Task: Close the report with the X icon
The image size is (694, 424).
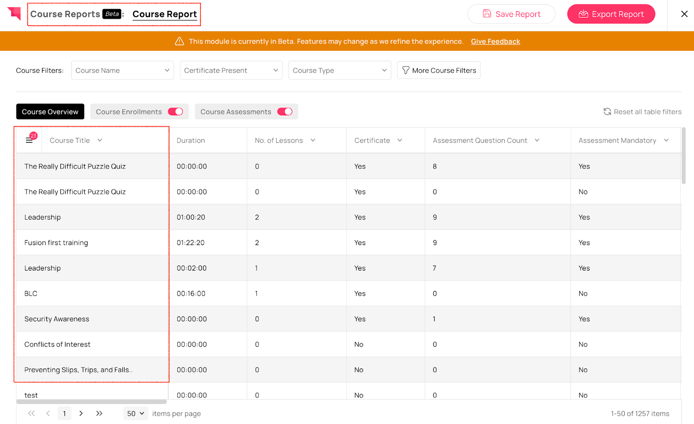Action: 684,14
